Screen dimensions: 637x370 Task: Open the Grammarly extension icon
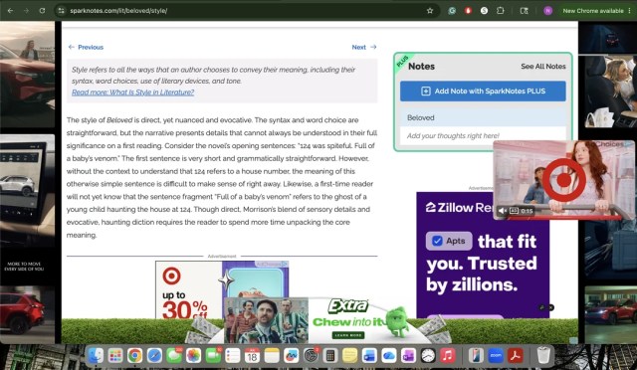[452, 11]
